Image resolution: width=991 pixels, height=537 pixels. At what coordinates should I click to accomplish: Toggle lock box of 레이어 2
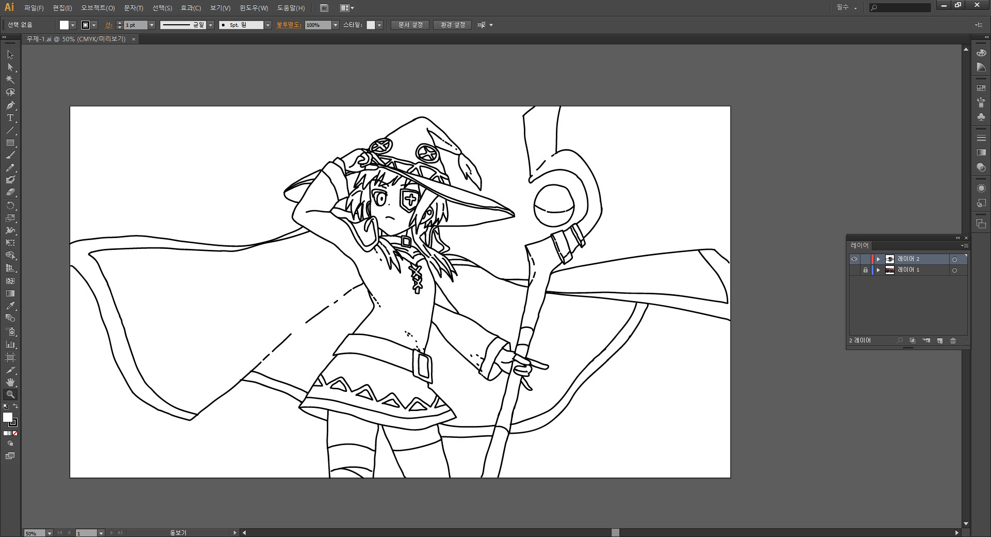pos(866,259)
